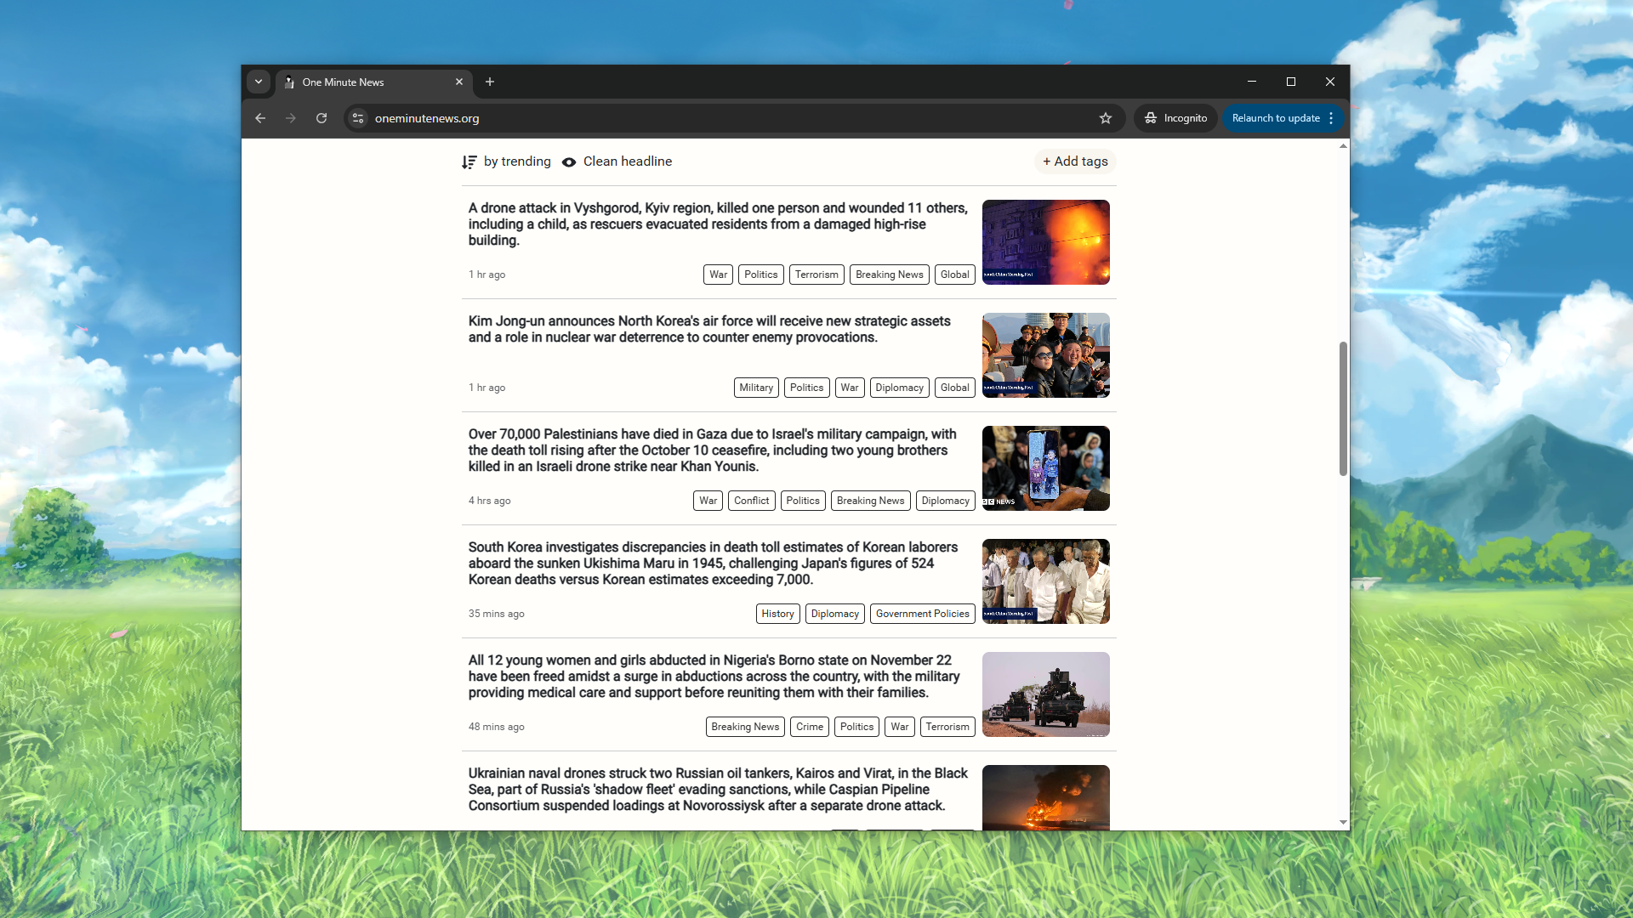Click the forward navigation arrow
The height and width of the screenshot is (918, 1633).
point(291,118)
